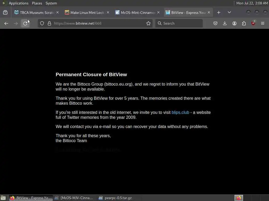Open the blips.club link
269x201 pixels.
180,113
